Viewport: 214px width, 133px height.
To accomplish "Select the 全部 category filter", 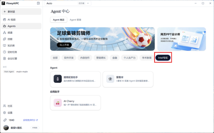I will pyautogui.click(x=55, y=58).
